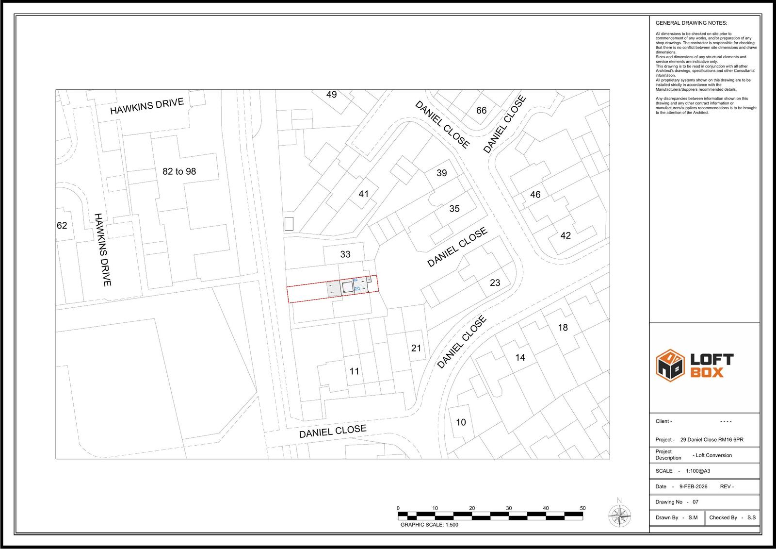Click the upper blue rooflight symbol on site
The image size is (776, 549).
pos(356,281)
